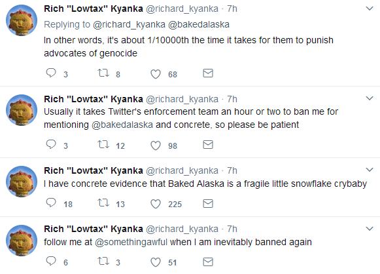Reply to the snowflake crybaby tweet

tap(51, 203)
